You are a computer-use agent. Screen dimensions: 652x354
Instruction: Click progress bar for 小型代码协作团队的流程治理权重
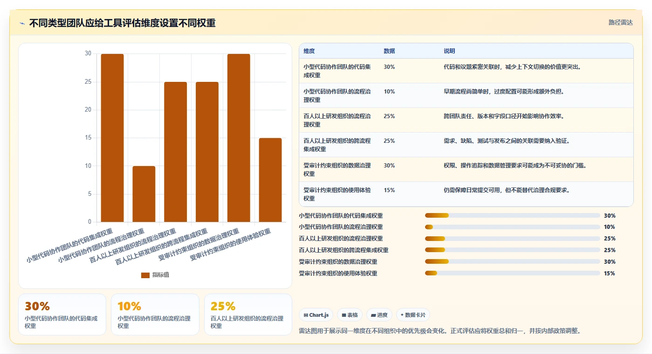tap(512, 227)
